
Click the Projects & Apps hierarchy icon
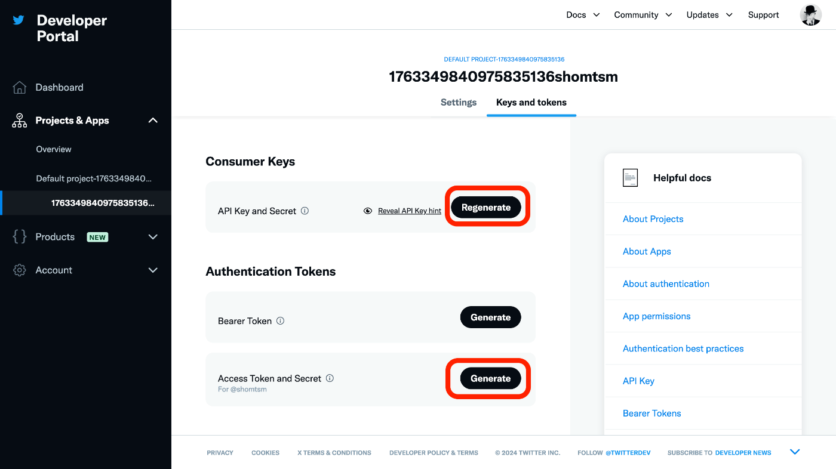tap(20, 121)
